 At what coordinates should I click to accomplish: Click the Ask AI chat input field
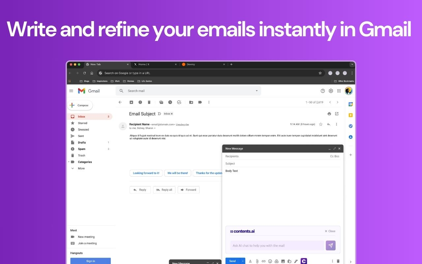[277, 246]
